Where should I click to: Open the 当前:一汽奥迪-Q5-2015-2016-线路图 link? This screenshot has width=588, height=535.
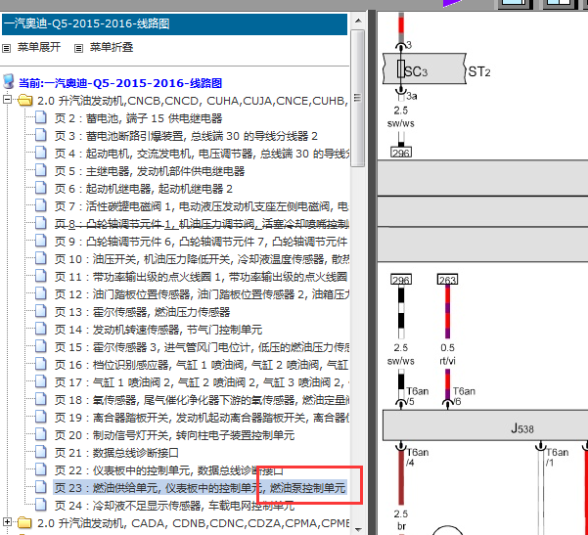[x=120, y=83]
